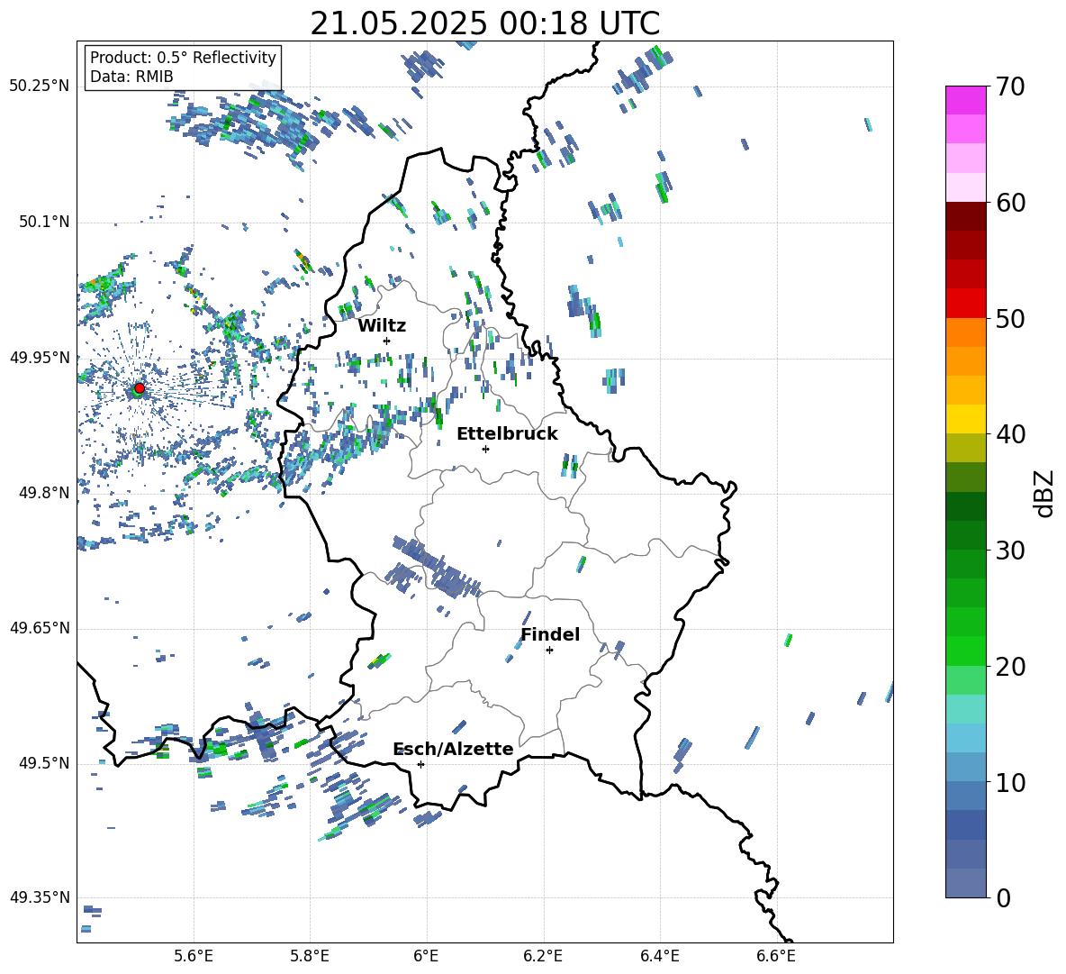Click the dark red colorbar segment below 60

[966, 215]
